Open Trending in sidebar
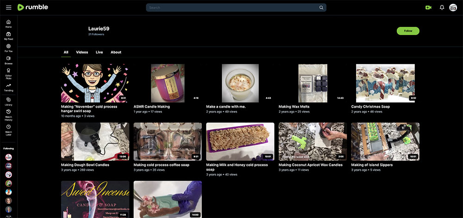This screenshot has height=218, width=463. [x=8, y=87]
